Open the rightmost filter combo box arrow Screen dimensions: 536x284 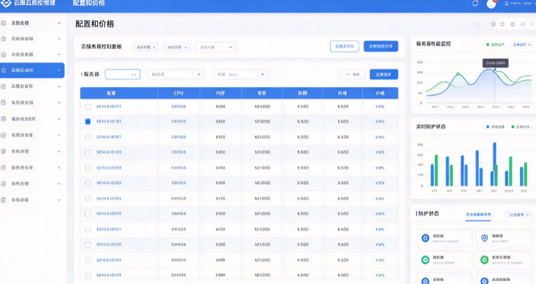click(x=262, y=74)
